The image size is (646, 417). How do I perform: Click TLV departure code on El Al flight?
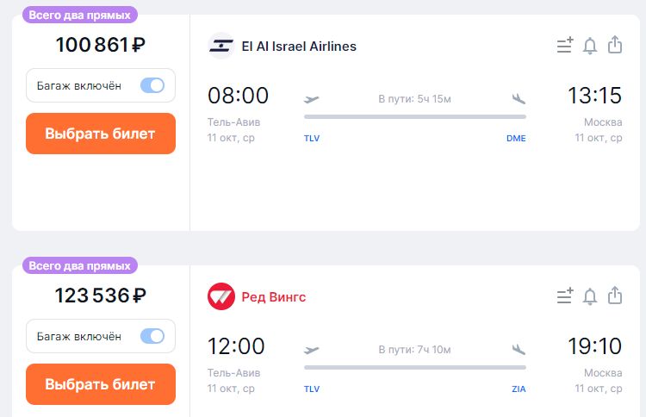[312, 138]
